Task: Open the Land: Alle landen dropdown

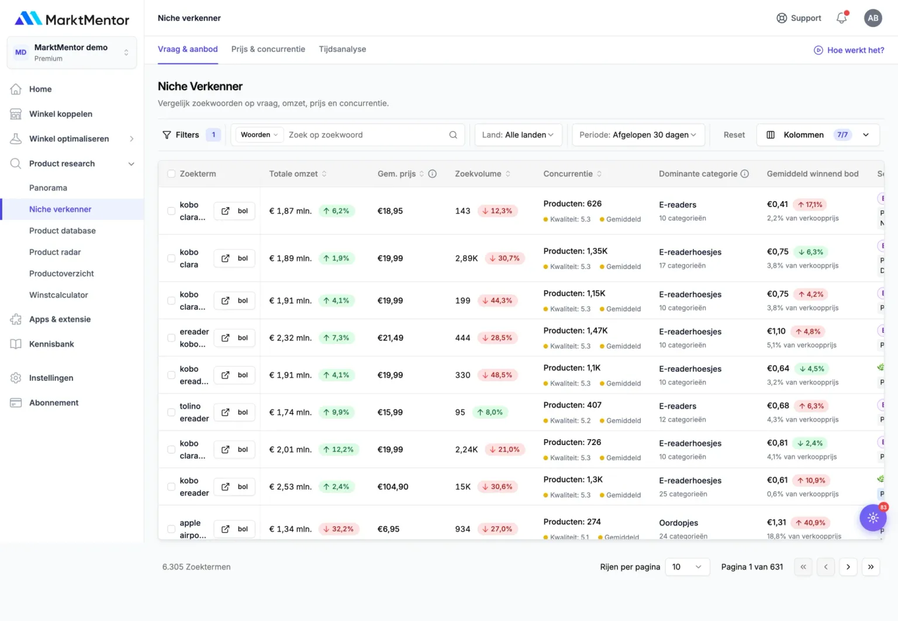Action: [519, 135]
